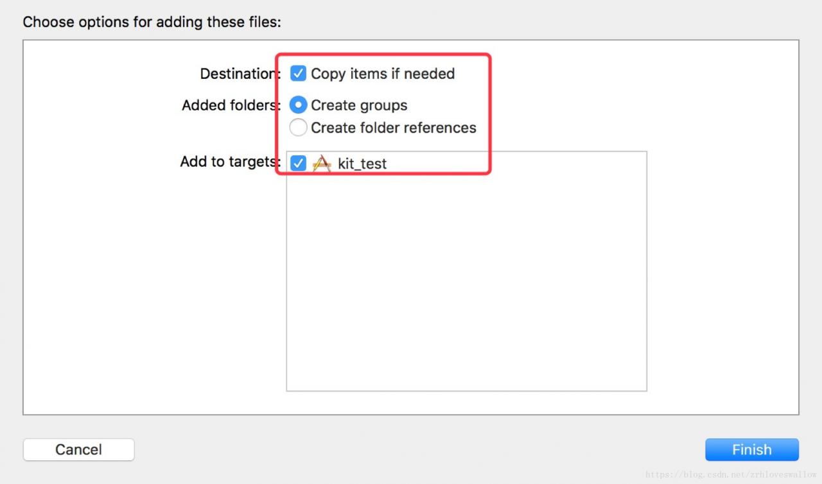Click the Add to targets field label
The width and height of the screenshot is (822, 484).
click(x=229, y=162)
